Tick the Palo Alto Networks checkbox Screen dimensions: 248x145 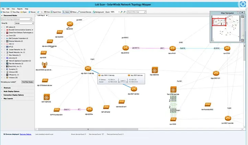(4, 64)
